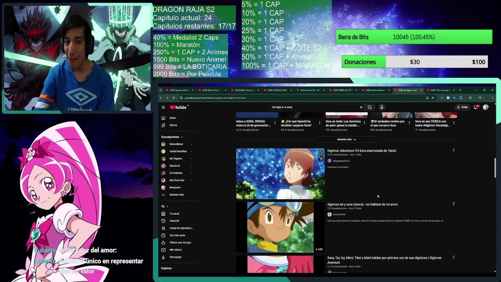Open YouTube notifications bell

tap(476, 107)
